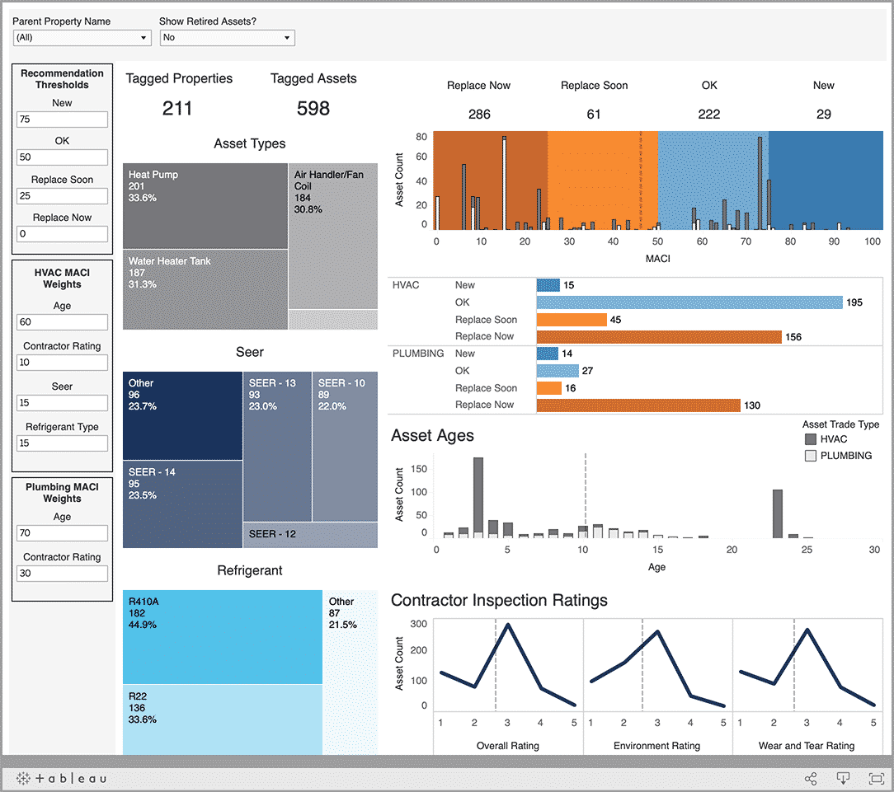Open the Parent Property Name dropdown

click(82, 37)
